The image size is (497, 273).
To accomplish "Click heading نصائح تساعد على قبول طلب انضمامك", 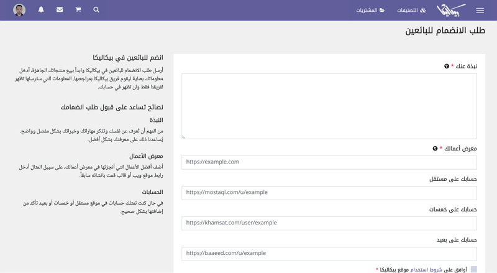I will coord(112,107).
